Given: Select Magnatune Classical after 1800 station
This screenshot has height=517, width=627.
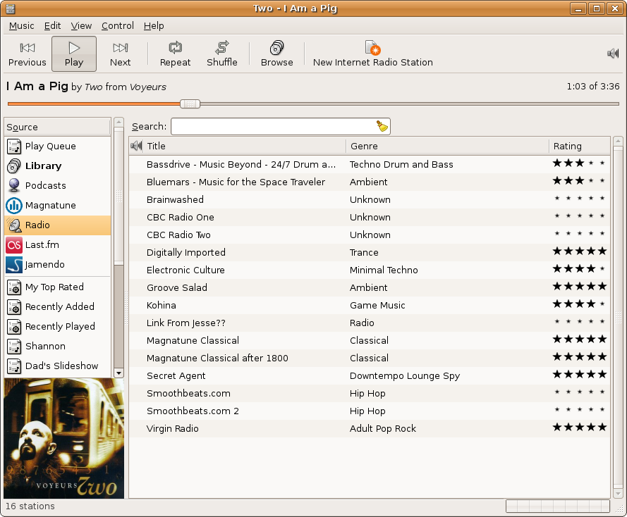Looking at the screenshot, I should click(x=369, y=358).
